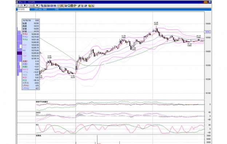
Task: Open the 5-minute timeframe dropdown
Action: (x=34, y=6)
